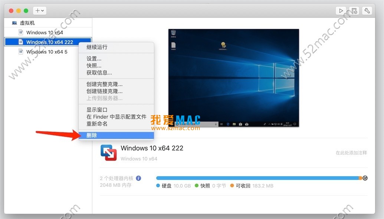Image resolution: width=384 pixels, height=219 pixels.
Task: Click the 0 字节 snapshot value
Action: [219, 186]
